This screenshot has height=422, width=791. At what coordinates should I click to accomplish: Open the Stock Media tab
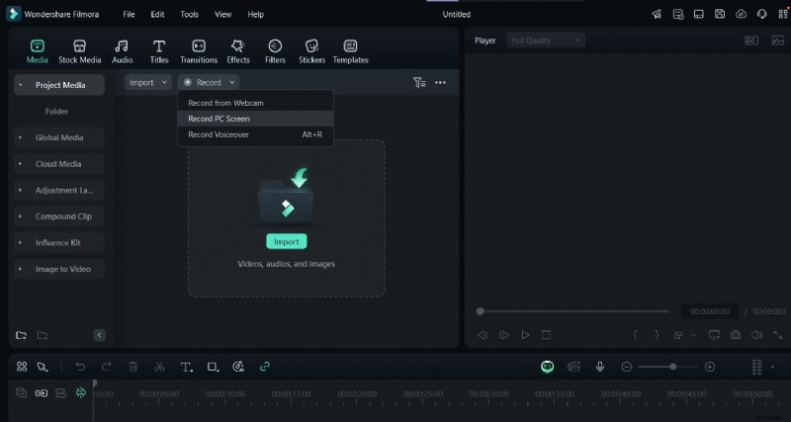pos(79,51)
